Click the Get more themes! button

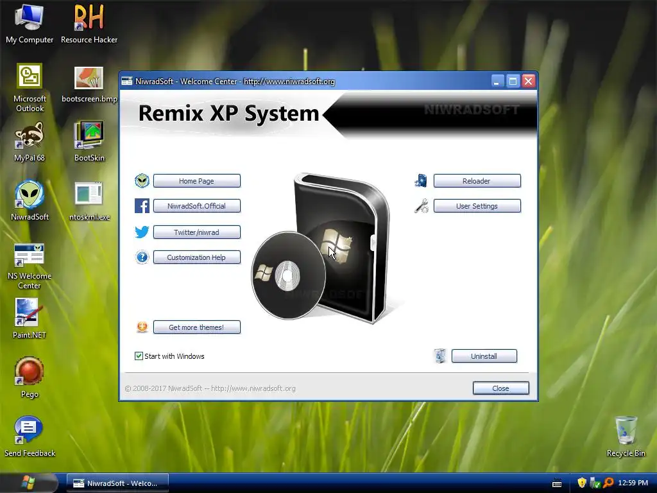coord(197,327)
